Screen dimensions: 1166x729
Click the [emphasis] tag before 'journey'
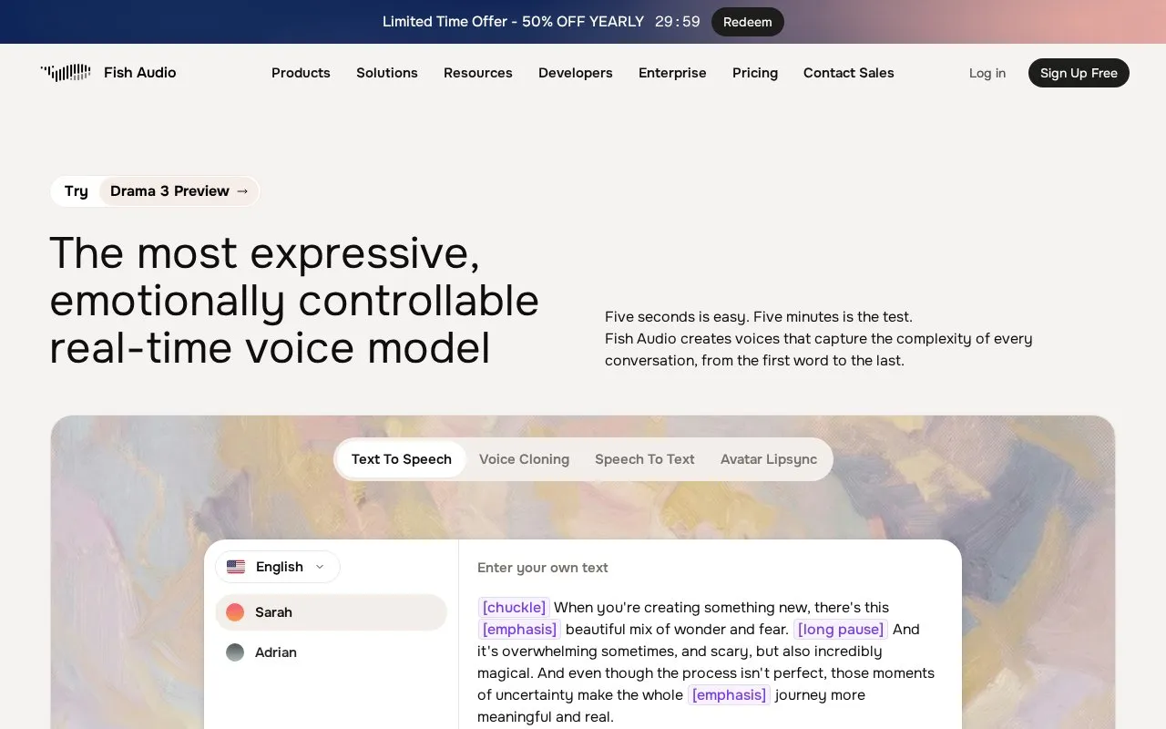click(x=729, y=695)
